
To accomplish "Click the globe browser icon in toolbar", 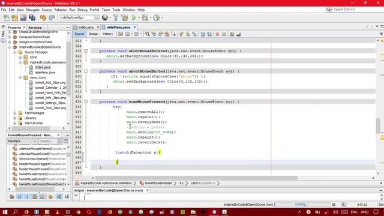I will coord(105,17).
